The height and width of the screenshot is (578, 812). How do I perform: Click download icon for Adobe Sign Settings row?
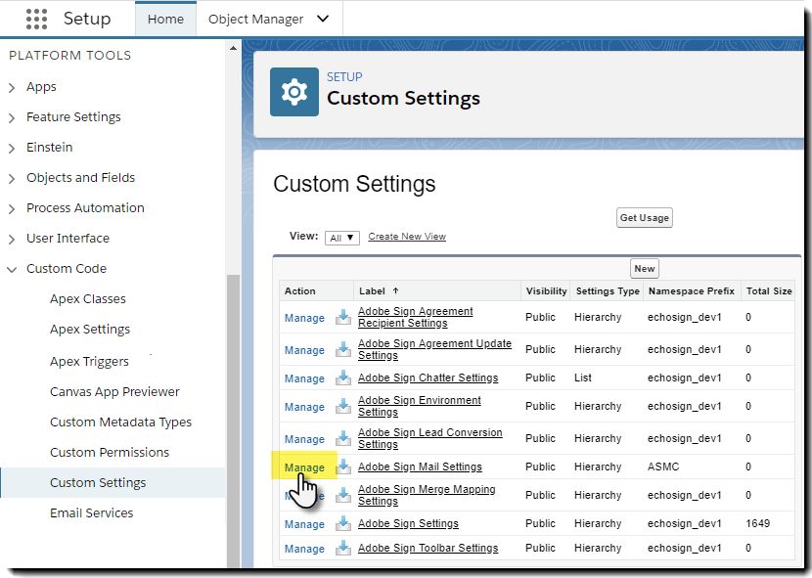point(342,523)
